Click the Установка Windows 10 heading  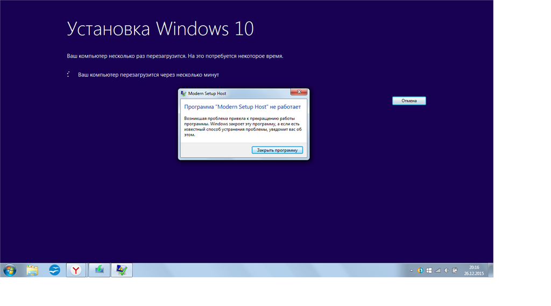coord(160,29)
